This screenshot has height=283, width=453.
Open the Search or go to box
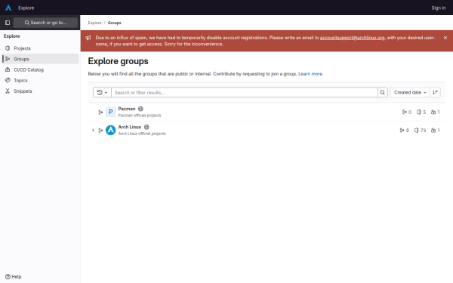pos(45,23)
